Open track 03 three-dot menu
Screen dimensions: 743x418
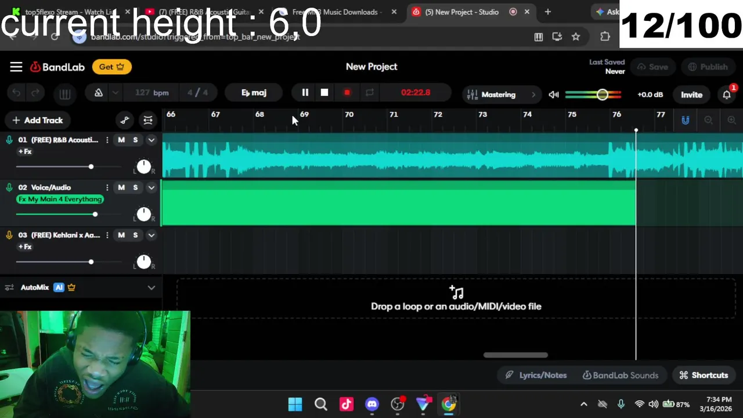click(x=107, y=235)
